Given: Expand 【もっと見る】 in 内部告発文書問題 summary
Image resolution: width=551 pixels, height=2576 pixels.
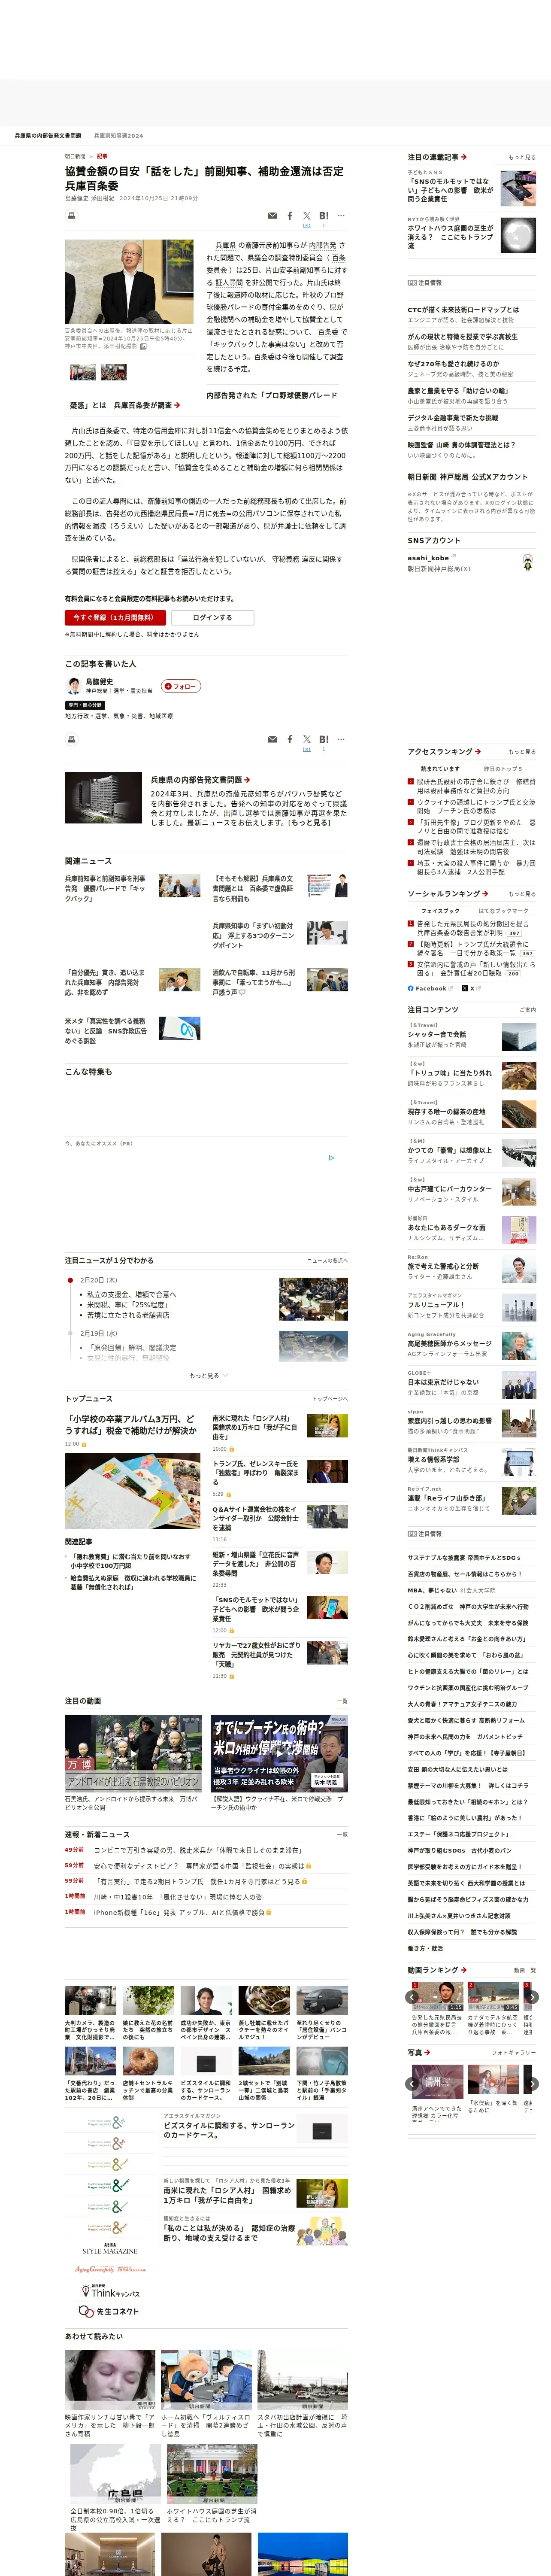Looking at the screenshot, I should click(x=310, y=822).
